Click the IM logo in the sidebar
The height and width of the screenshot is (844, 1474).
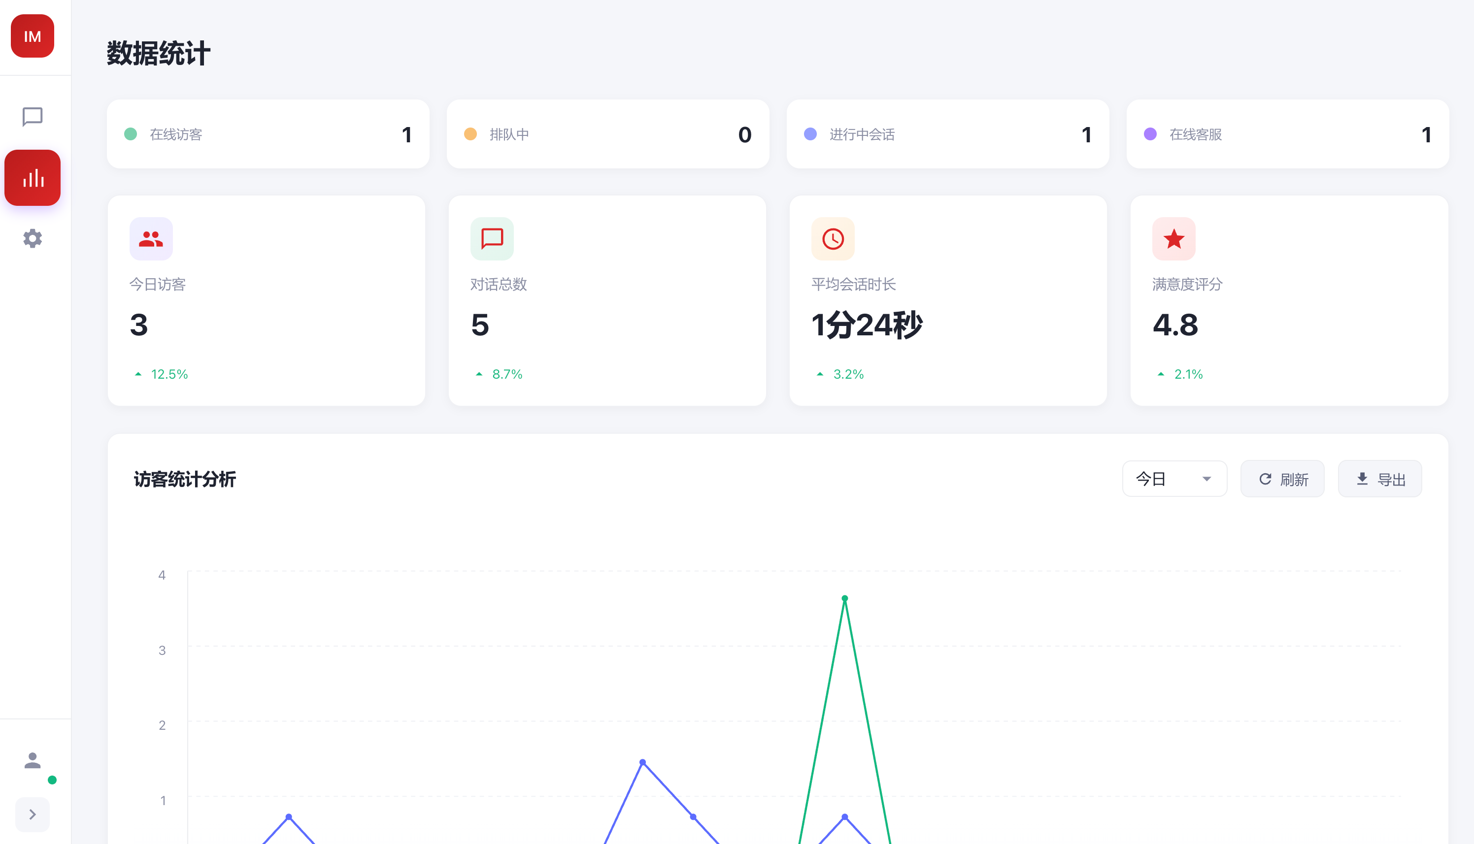33,36
